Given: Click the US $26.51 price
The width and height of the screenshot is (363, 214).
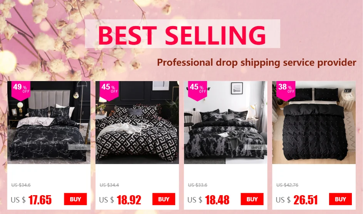Looking at the screenshot, I should point(297,200).
